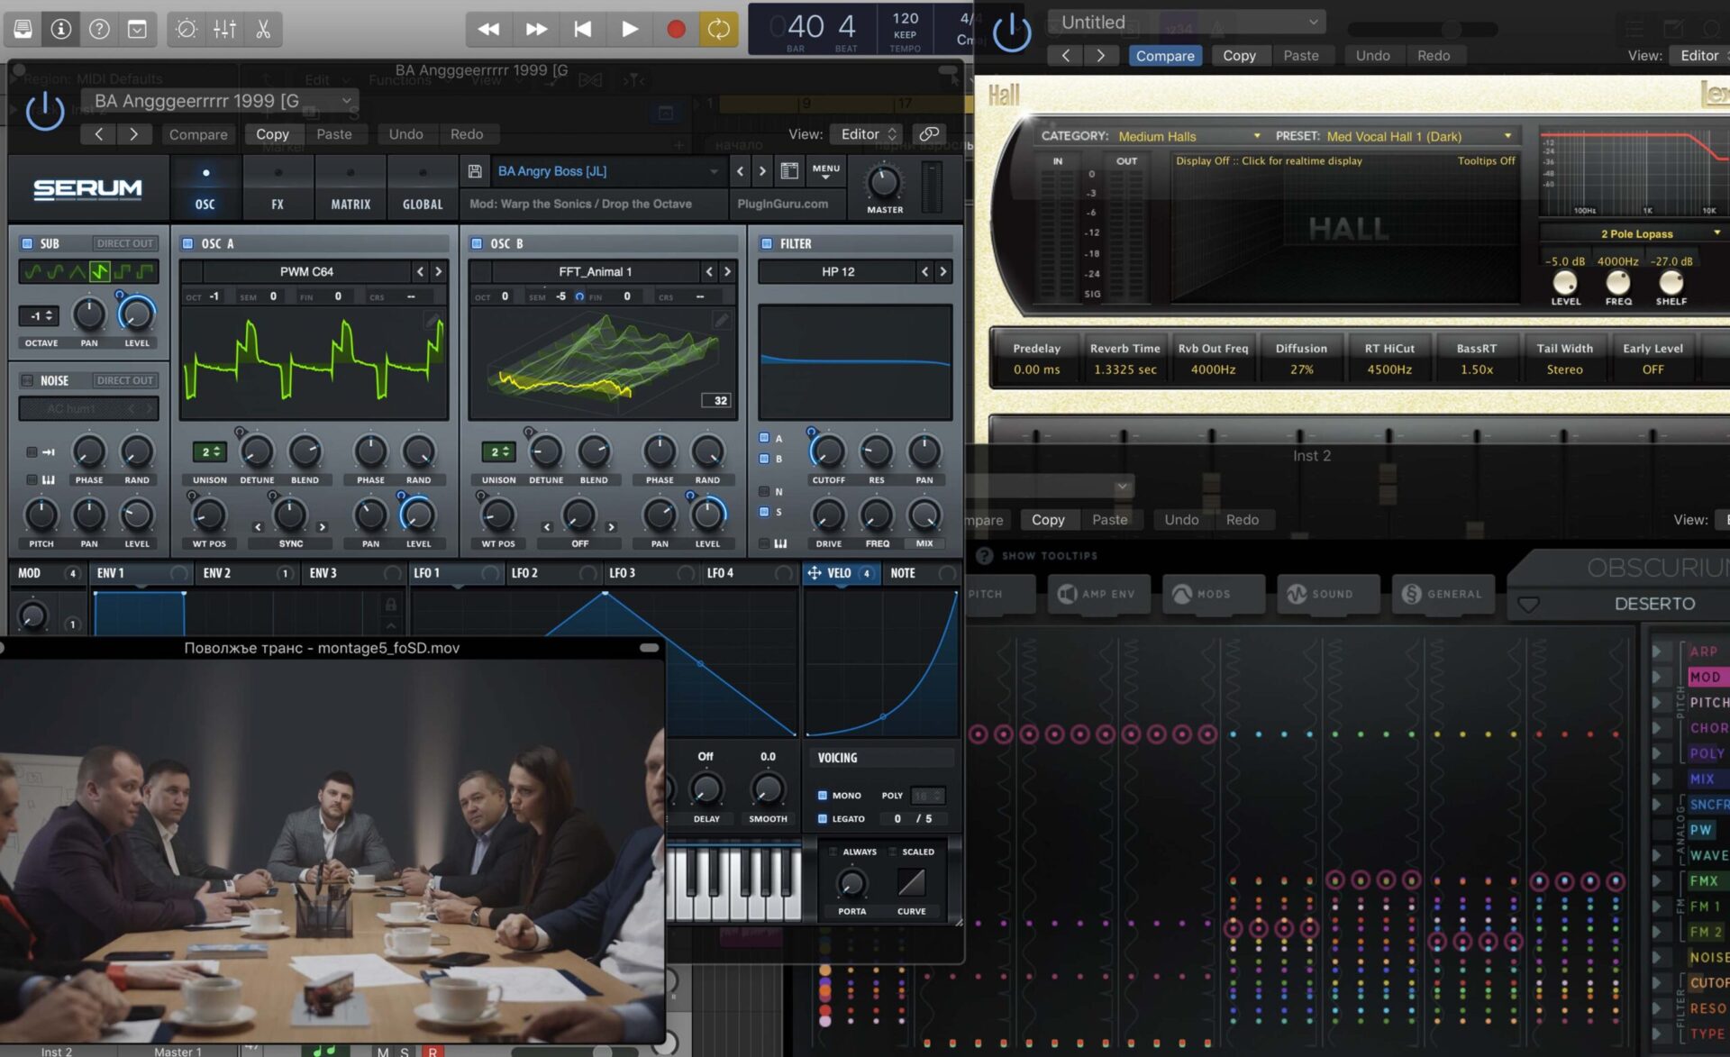Switch to Serum FX tab

coord(278,187)
